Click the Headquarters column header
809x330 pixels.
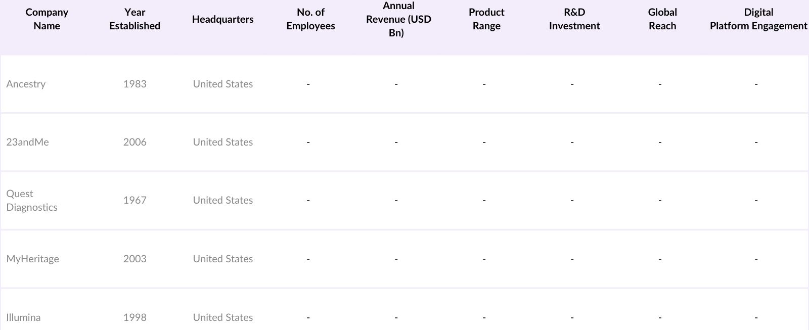(222, 19)
